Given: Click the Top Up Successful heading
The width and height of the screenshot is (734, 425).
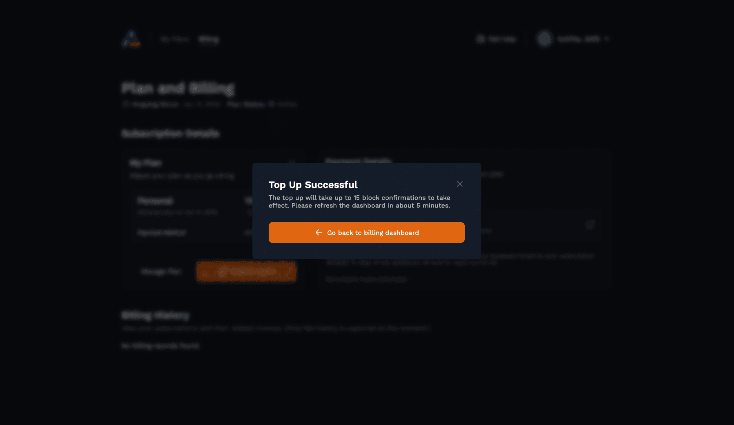Looking at the screenshot, I should point(313,184).
